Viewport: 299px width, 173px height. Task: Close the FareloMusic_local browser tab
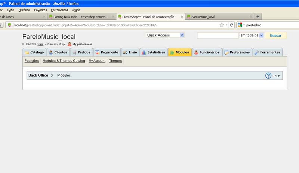251,16
